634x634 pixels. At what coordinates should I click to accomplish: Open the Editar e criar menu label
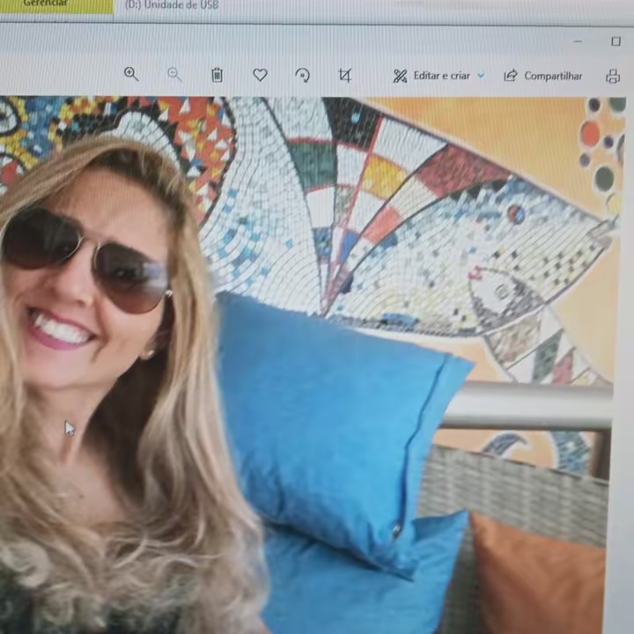[441, 76]
